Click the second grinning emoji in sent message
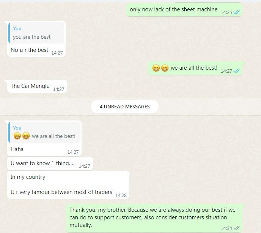This screenshot has width=261, height=233. (165, 68)
